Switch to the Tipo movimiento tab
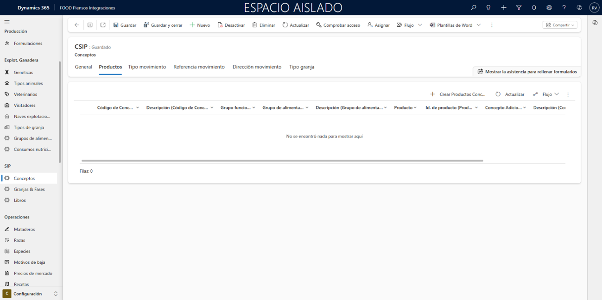The height and width of the screenshot is (300, 602). 147,67
